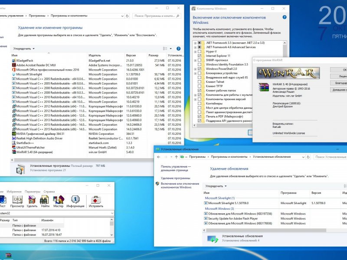Click the search magnifier in Programs search box

tap(178, 16)
